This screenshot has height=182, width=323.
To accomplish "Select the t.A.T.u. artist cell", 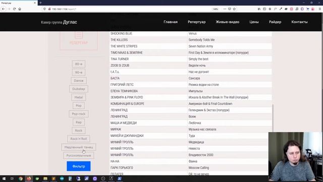I will point(148,72).
